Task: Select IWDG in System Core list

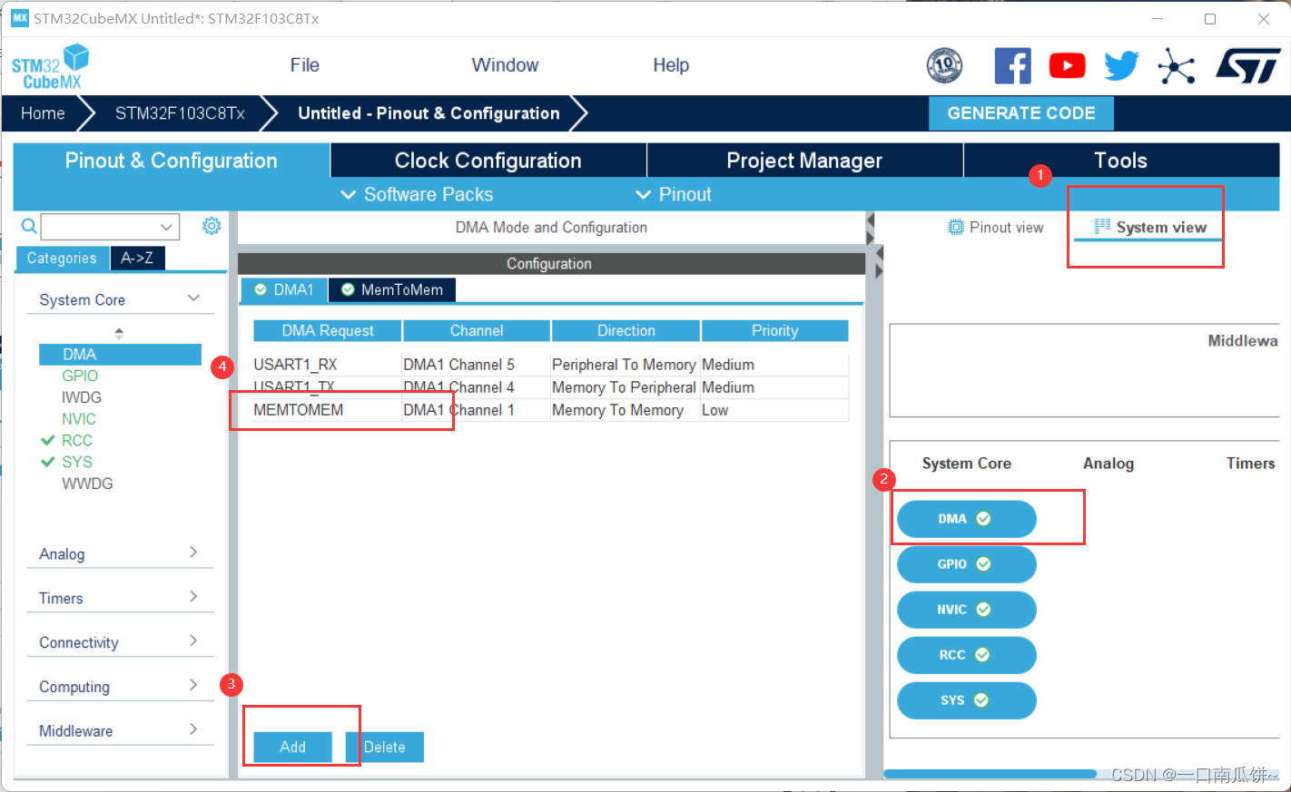Action: click(x=82, y=397)
